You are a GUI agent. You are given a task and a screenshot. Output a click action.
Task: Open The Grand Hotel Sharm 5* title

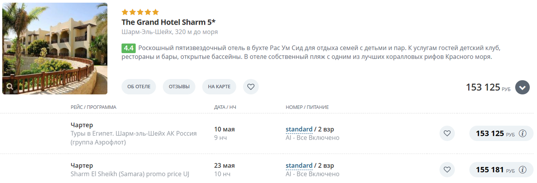(x=169, y=22)
